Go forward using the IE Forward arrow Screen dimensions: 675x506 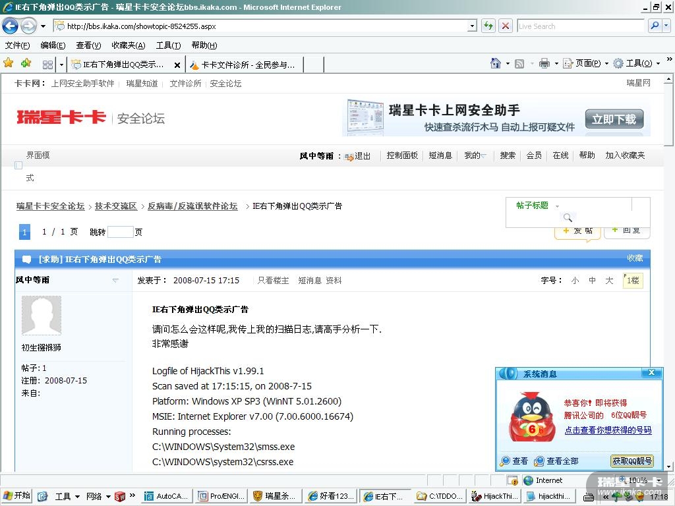pos(28,26)
